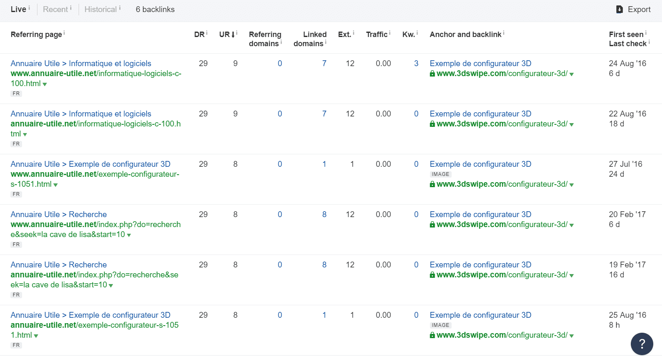The height and width of the screenshot is (356, 662).
Task: Click the info icon beside Historical tab
Action: tap(120, 8)
